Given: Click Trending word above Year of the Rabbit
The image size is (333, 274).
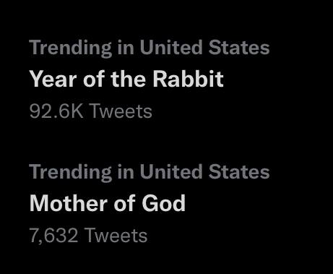Looking at the screenshot, I should pyautogui.click(x=71, y=48).
